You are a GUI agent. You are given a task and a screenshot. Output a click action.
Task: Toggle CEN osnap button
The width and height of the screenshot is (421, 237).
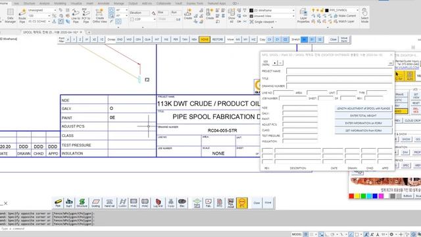(x=138, y=39)
